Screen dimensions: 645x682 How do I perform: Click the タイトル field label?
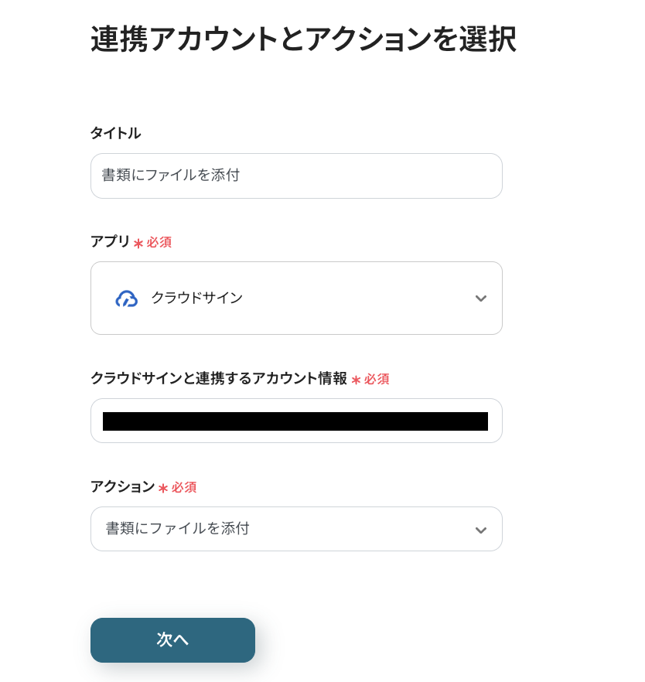click(115, 133)
